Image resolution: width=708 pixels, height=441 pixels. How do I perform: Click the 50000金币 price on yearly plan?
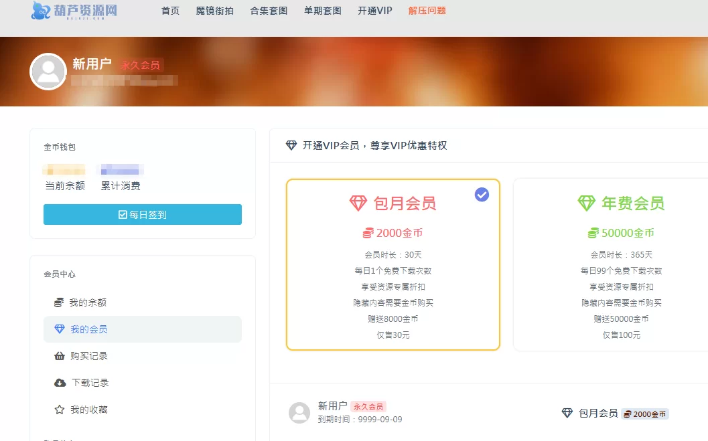[628, 233]
